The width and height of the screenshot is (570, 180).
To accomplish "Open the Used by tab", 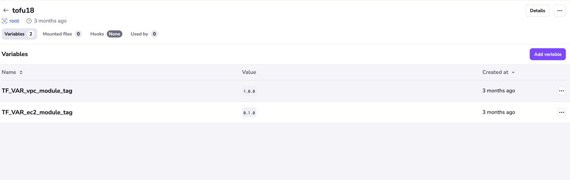I will coord(144,34).
